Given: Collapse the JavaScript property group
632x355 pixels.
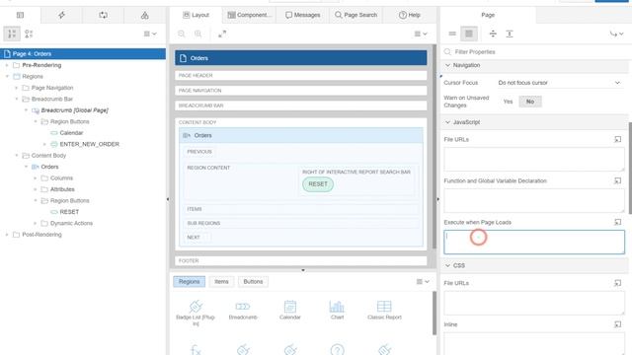Looking at the screenshot, I should 447,122.
